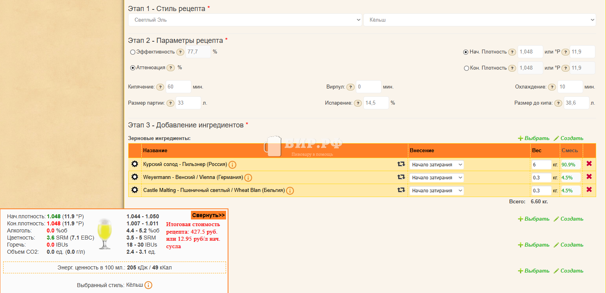Delete Castle Malting row with red cross
Viewport: 606px width, 293px height.
point(589,190)
